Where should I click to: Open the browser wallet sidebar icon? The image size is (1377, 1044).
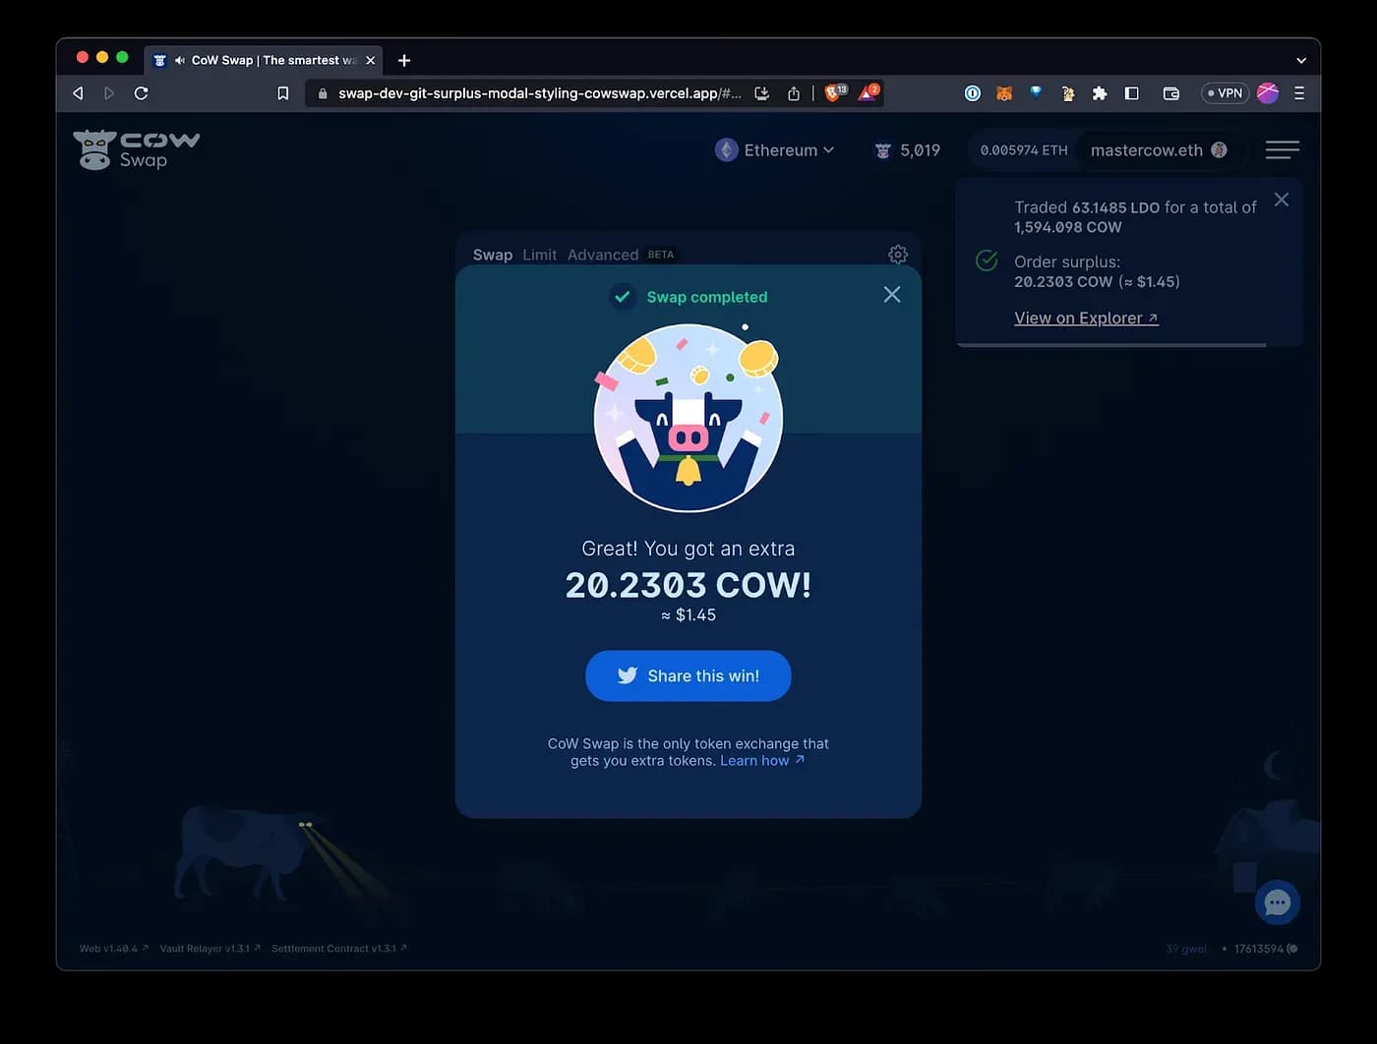pos(1170,92)
